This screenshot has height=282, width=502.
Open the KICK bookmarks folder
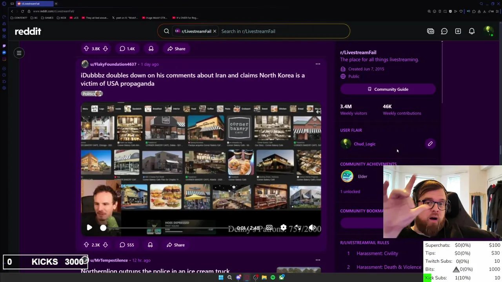coord(61,18)
